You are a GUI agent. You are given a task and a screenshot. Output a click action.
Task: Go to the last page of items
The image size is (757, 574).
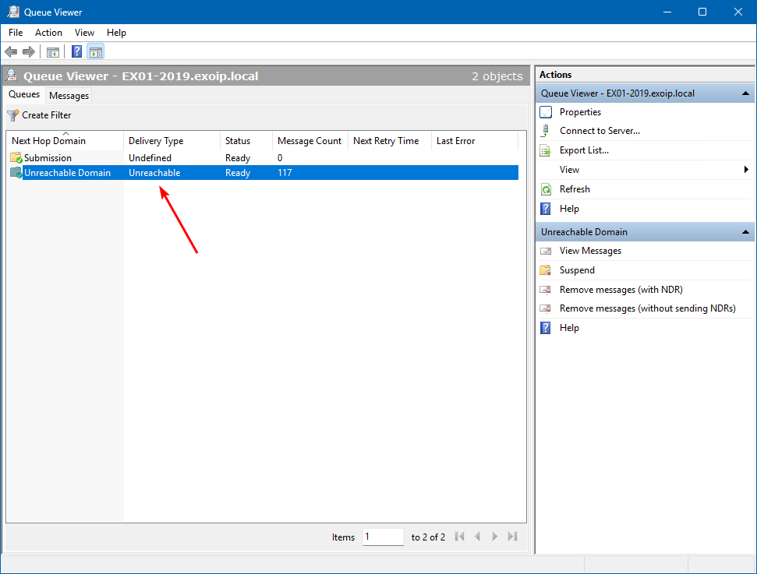513,537
